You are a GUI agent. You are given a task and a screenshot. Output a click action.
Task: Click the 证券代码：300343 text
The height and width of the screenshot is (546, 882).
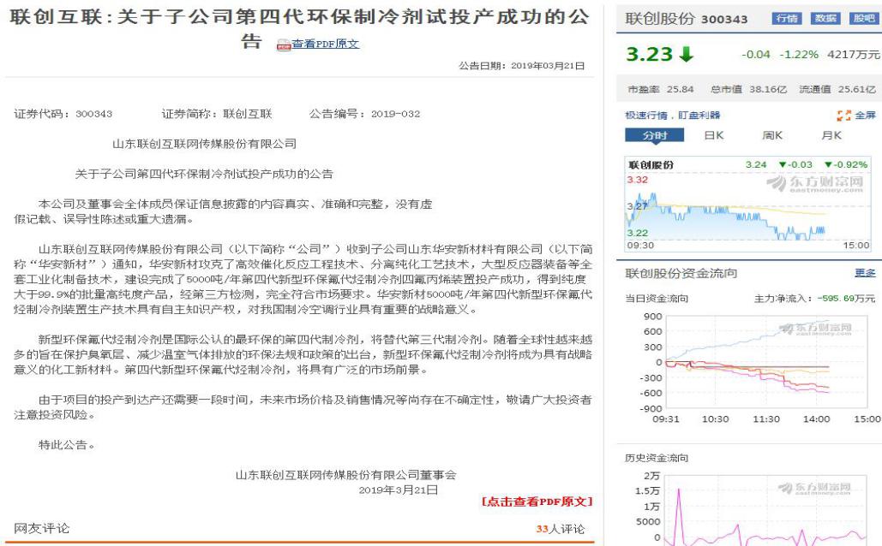[x=63, y=114]
